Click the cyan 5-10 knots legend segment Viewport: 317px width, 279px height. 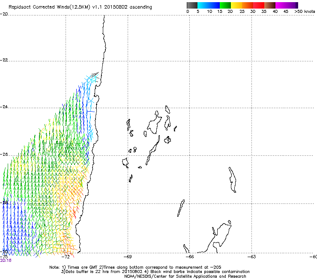pyautogui.click(x=203, y=5)
